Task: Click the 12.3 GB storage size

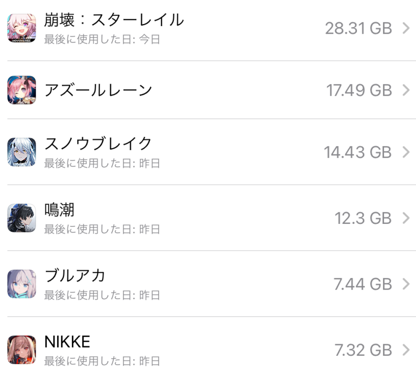Action: coord(363,218)
